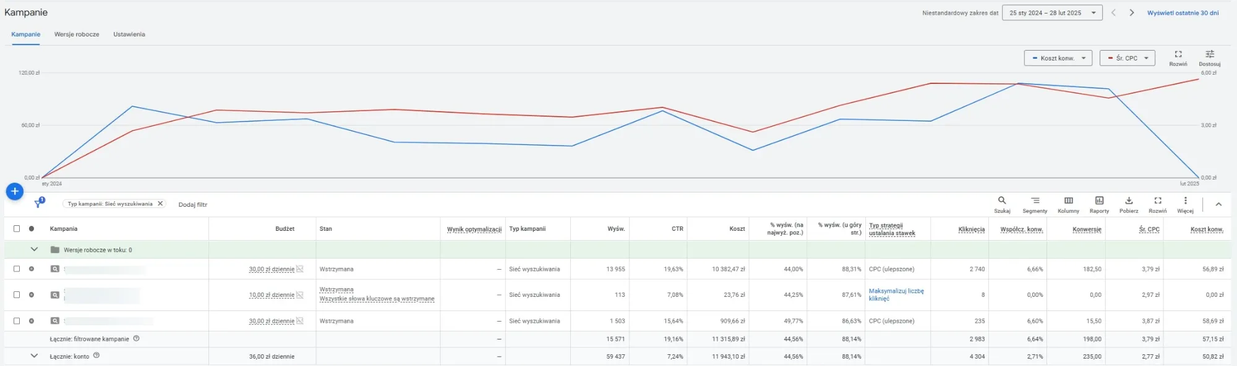1237x366 pixels.
Task: Toggle the select-all checkbox in table header
Action: pyautogui.click(x=17, y=228)
